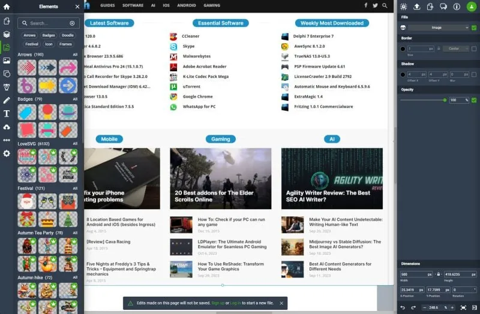This screenshot has height=314, width=480.
Task: Insert the blue circle arrow element
Action: click(68, 86)
